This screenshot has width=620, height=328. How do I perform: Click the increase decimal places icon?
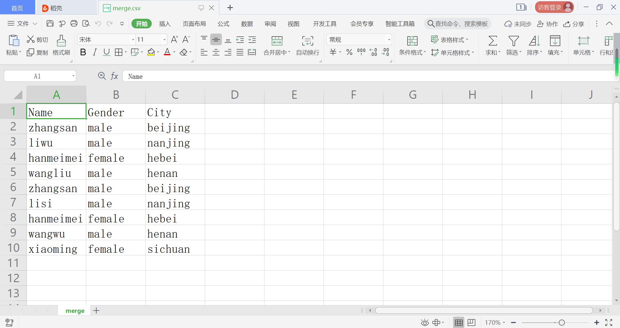point(373,52)
